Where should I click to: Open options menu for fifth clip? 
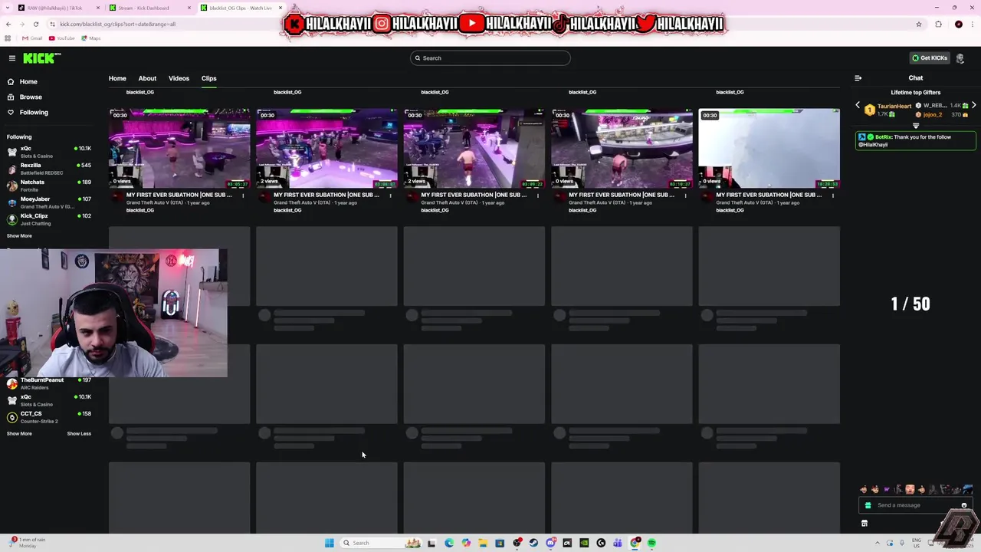(x=832, y=195)
